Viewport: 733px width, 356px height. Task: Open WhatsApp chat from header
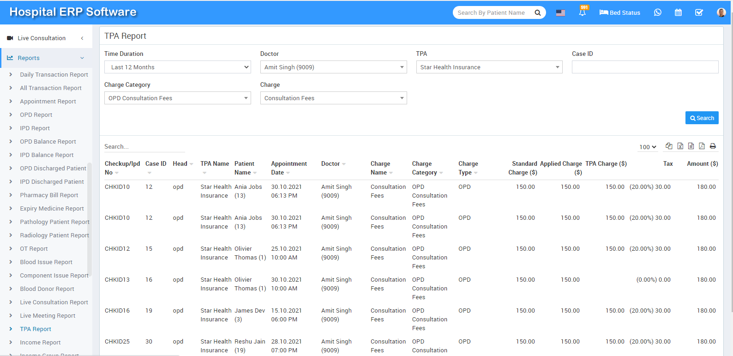[x=658, y=12]
